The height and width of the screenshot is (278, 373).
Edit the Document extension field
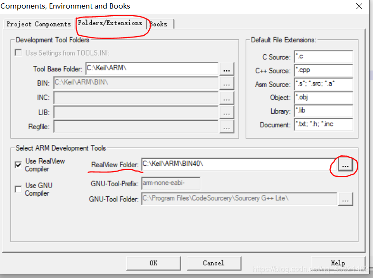coord(324,125)
